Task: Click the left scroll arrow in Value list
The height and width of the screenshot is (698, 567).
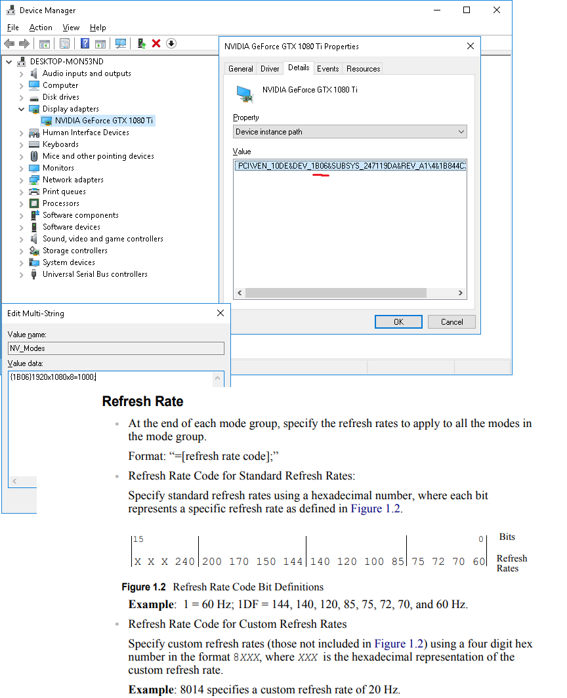Action: (x=240, y=293)
